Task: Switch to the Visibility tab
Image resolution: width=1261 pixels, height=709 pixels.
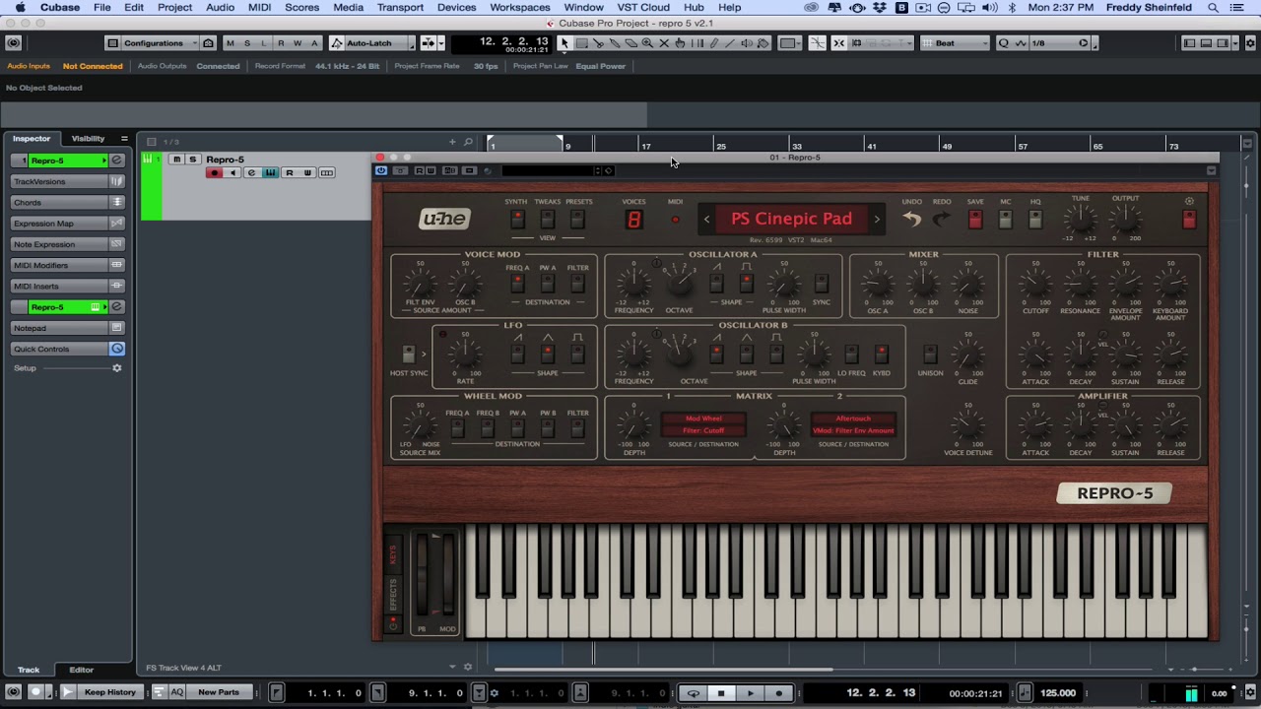Action: (x=88, y=139)
